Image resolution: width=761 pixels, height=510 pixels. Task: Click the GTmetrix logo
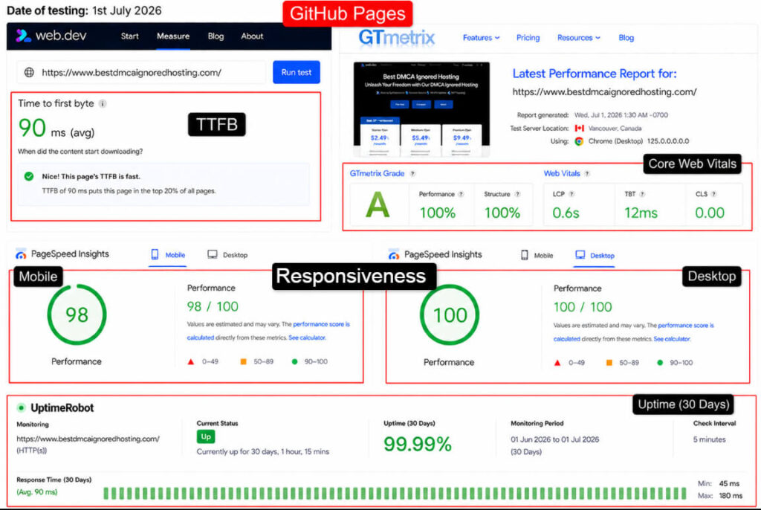coord(397,37)
